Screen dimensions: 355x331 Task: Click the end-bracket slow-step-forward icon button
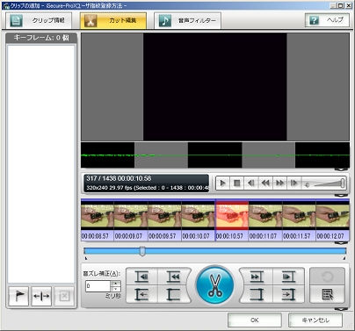point(288,277)
